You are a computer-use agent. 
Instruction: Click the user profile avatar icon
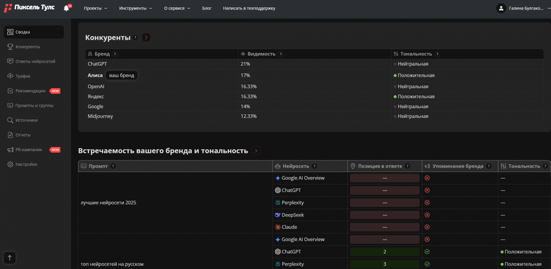(501, 8)
